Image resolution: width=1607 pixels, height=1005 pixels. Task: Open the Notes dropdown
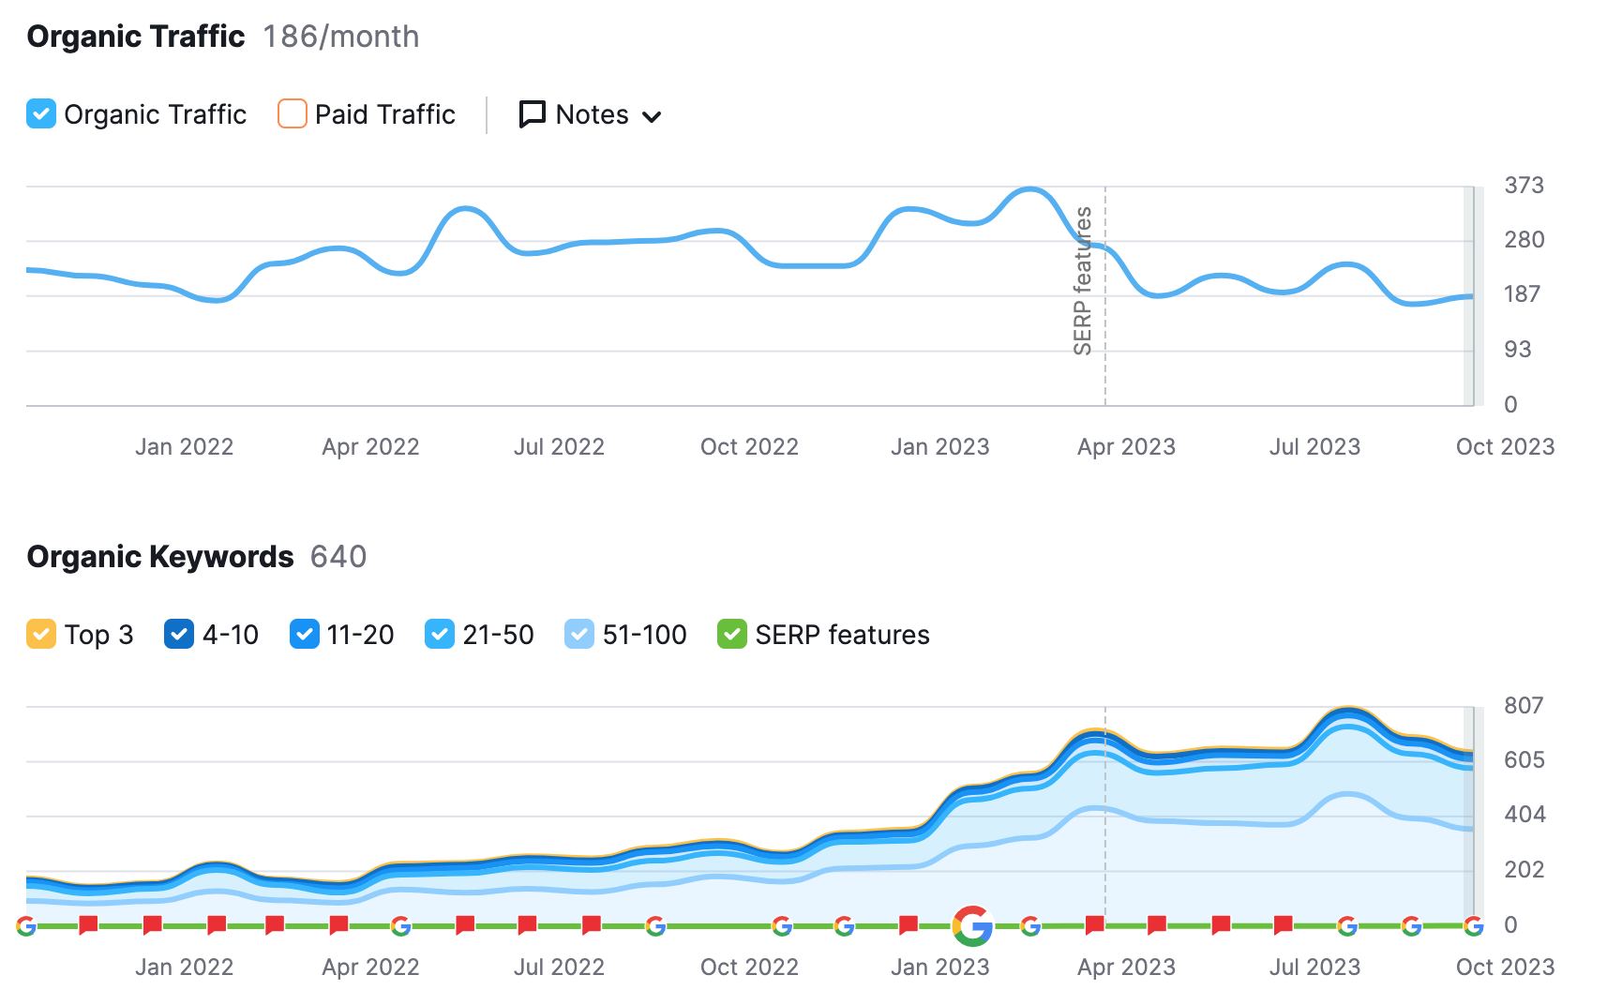point(591,115)
